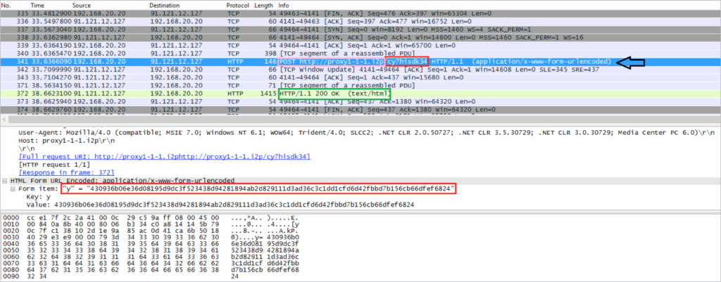Sort packet list by Time column header
The width and height of the screenshot is (721, 282).
coord(37,4)
